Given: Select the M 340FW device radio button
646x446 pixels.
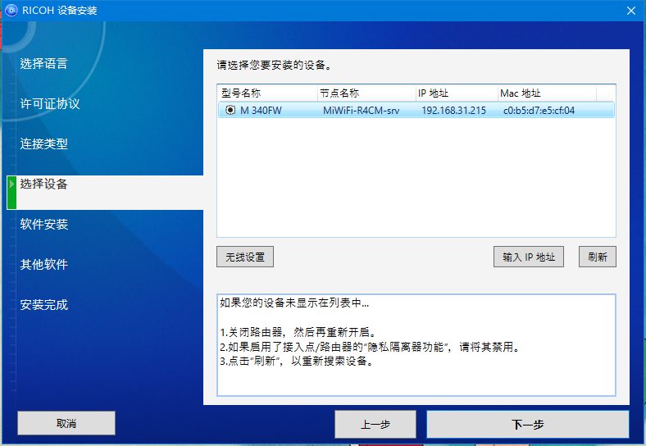Looking at the screenshot, I should (230, 110).
